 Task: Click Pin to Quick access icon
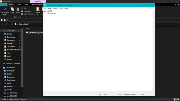click(x=5, y=11)
